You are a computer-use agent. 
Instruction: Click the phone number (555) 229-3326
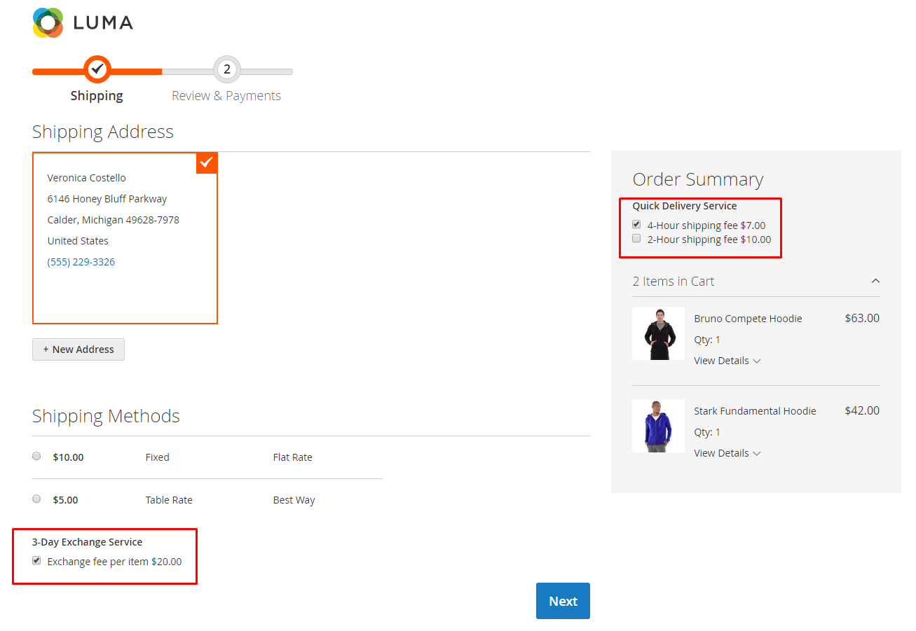81,262
